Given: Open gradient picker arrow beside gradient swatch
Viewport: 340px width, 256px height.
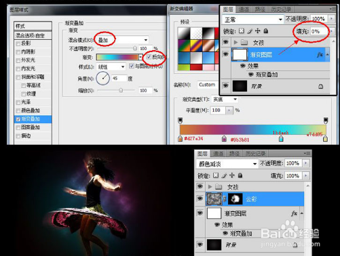Looking at the screenshot, I should tap(140, 57).
